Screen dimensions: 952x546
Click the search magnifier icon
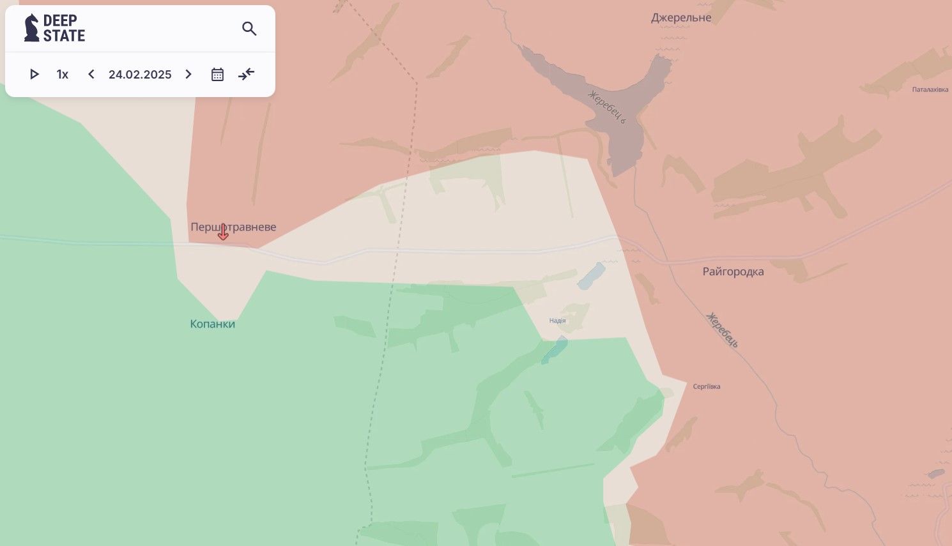pyautogui.click(x=249, y=29)
